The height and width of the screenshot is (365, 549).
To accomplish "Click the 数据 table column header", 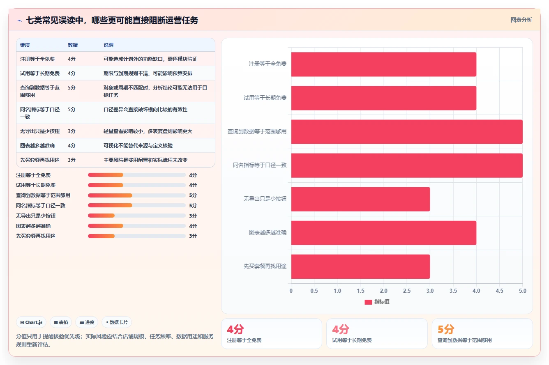I will tap(73, 45).
